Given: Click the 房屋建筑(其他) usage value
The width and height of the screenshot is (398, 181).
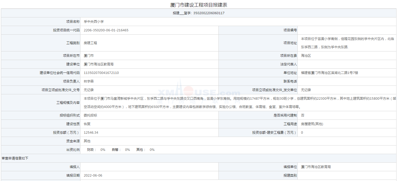Looking at the screenshot, I should tap(312, 124).
